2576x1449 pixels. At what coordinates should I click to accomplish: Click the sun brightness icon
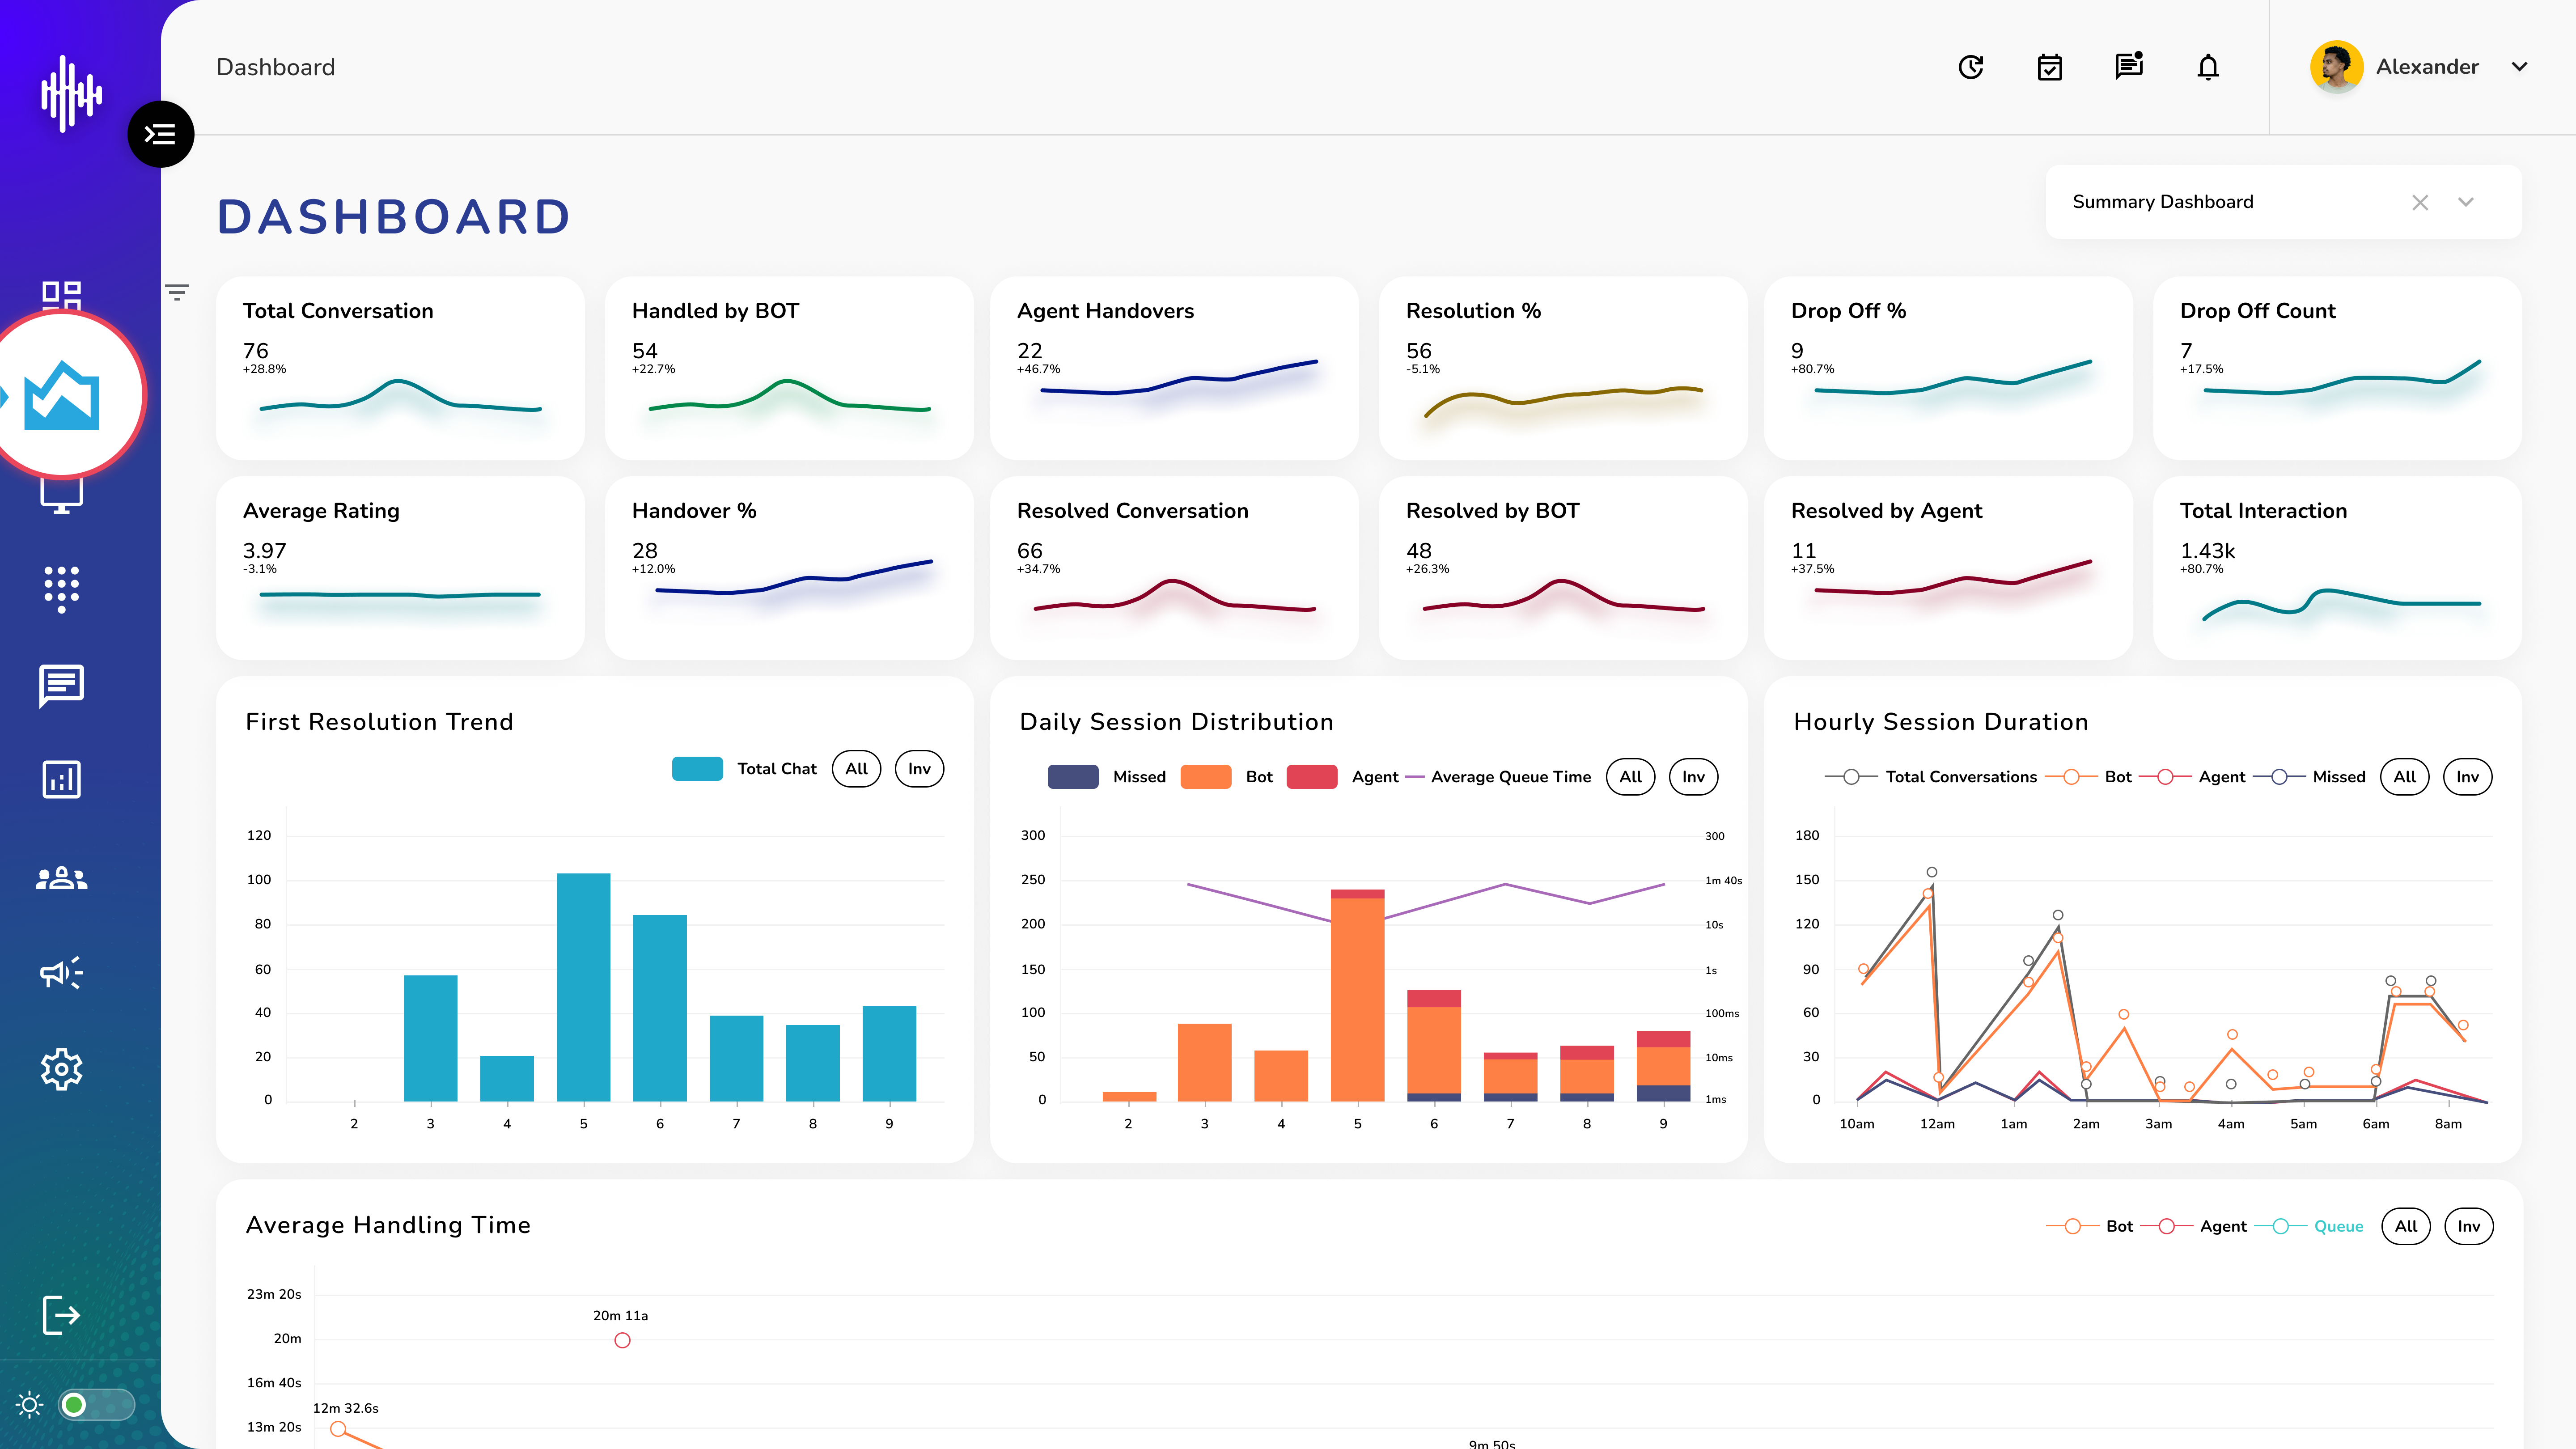30,1405
